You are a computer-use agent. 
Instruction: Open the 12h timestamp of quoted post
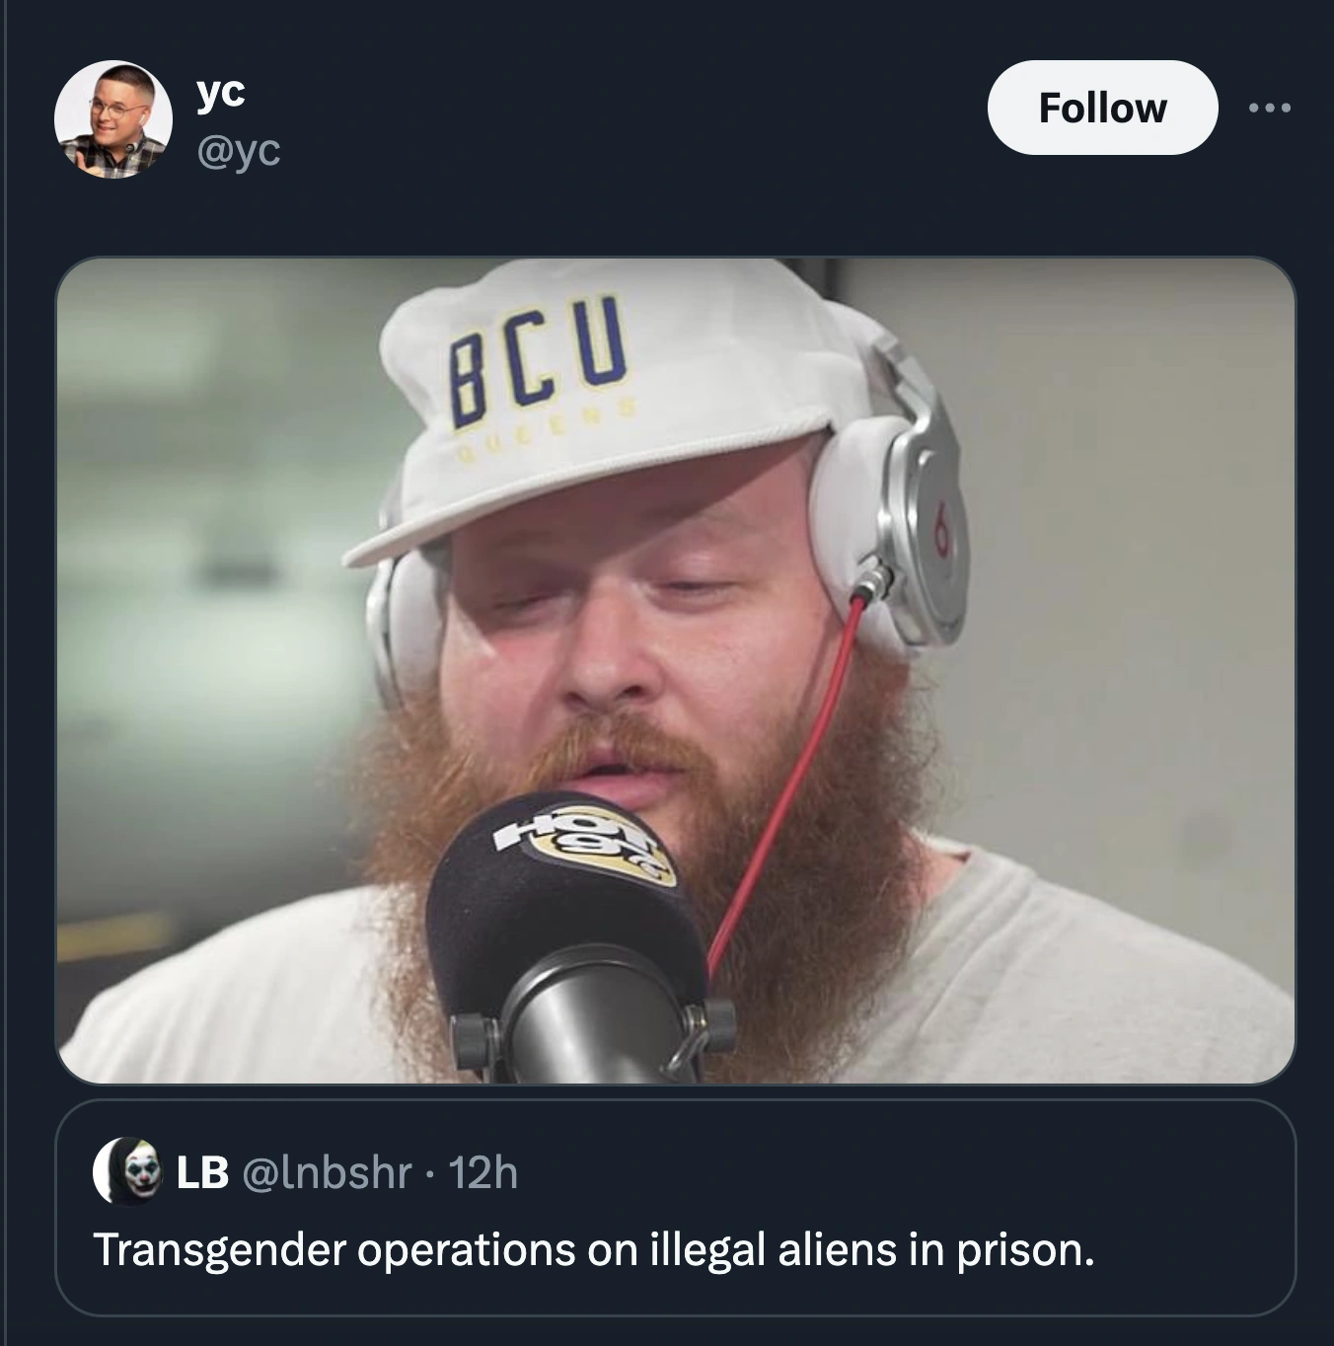(x=482, y=1172)
